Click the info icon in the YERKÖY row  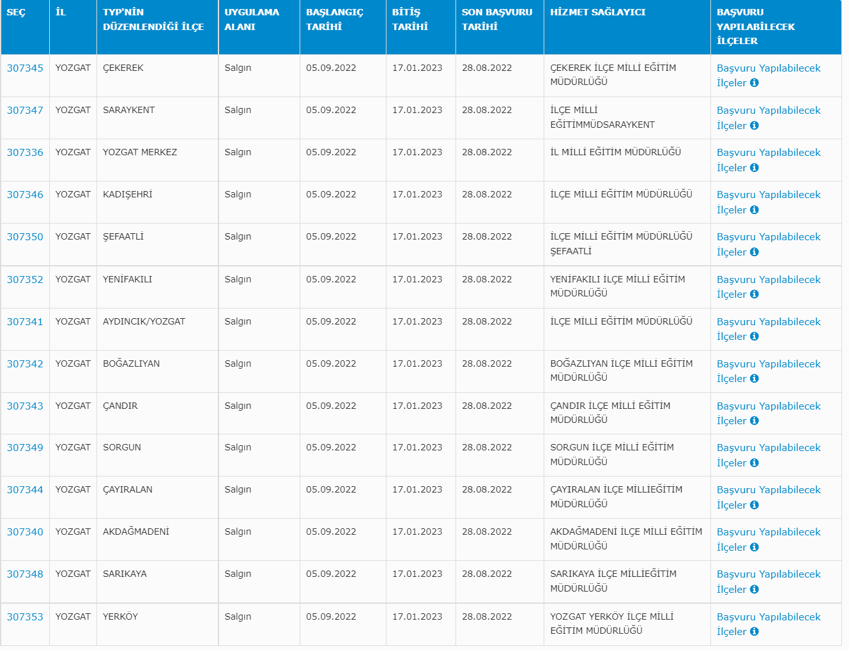coord(754,632)
